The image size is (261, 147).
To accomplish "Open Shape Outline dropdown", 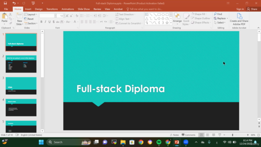I will pyautogui.click(x=201, y=18).
